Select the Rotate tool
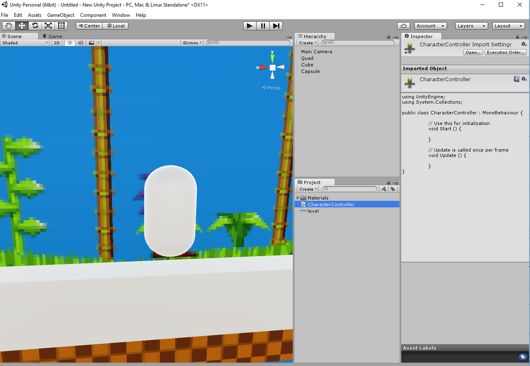The height and width of the screenshot is (366, 530). [x=35, y=25]
